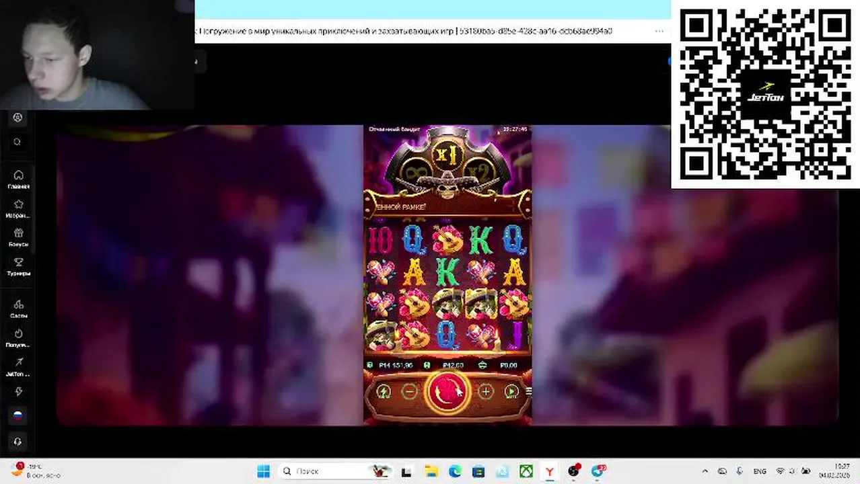Open Windows Start menu
The height and width of the screenshot is (484, 860).
263,471
